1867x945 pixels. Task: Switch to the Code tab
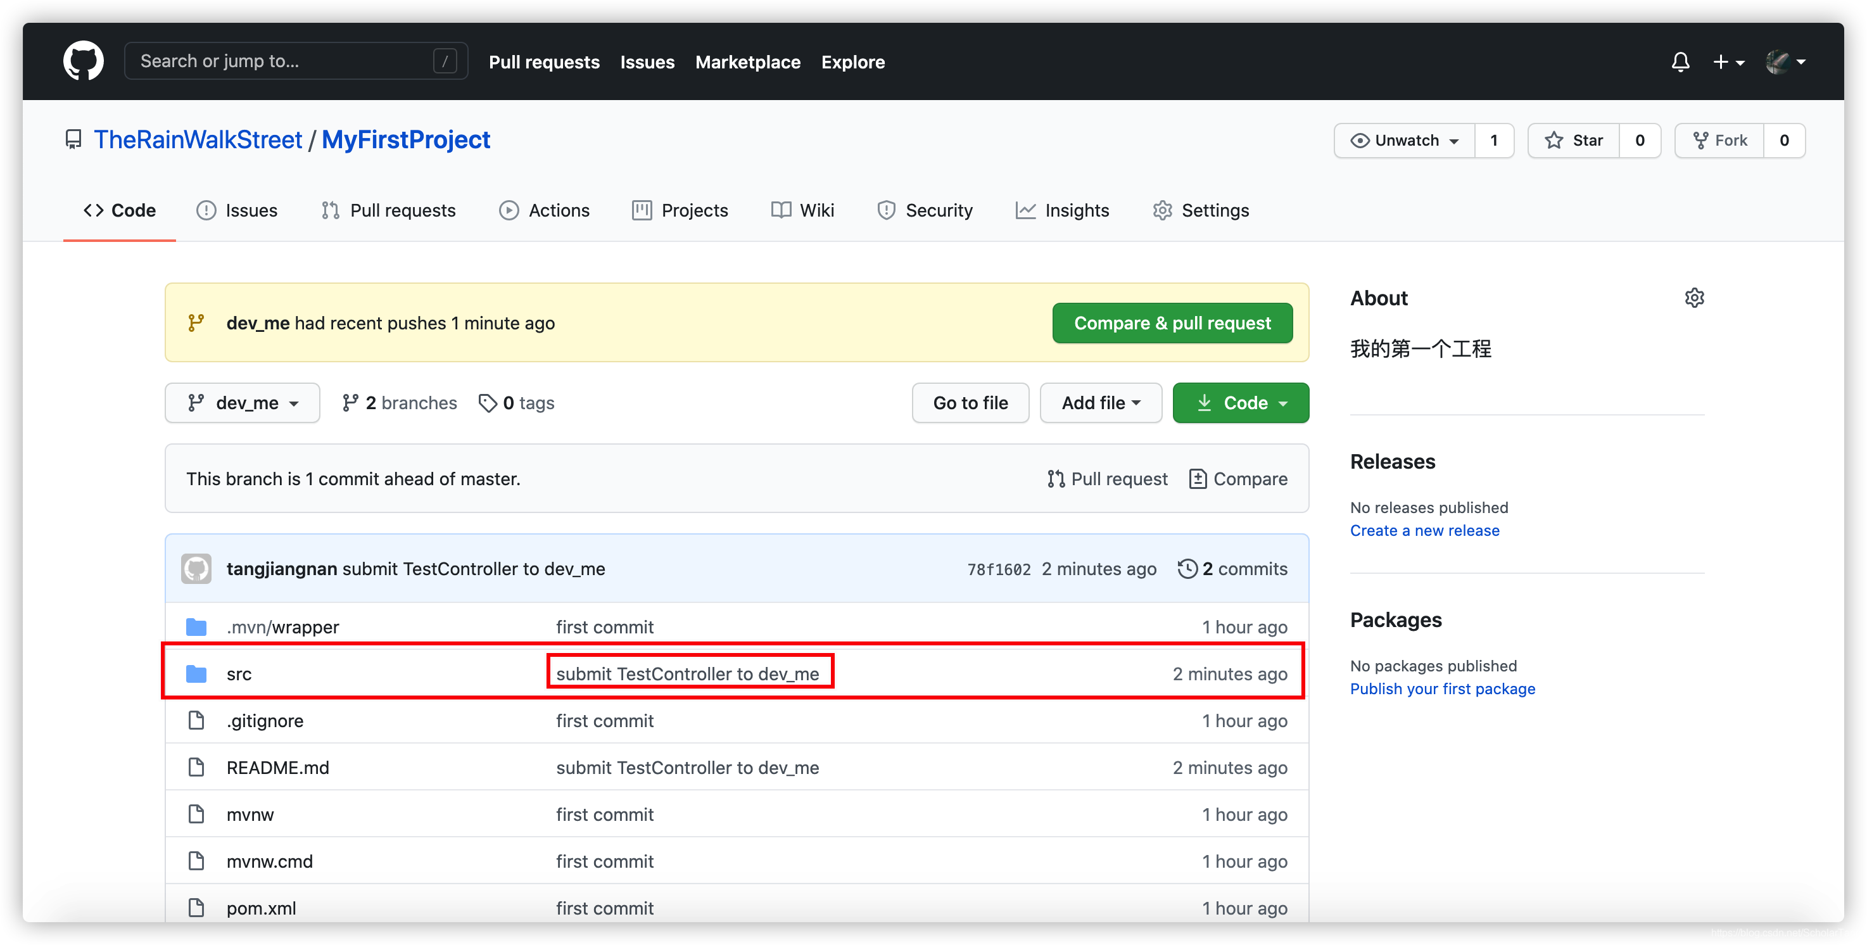pos(120,210)
